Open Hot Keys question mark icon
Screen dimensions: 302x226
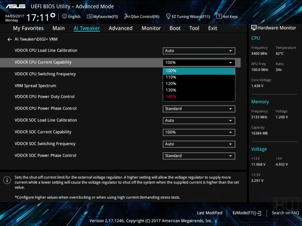point(219,16)
